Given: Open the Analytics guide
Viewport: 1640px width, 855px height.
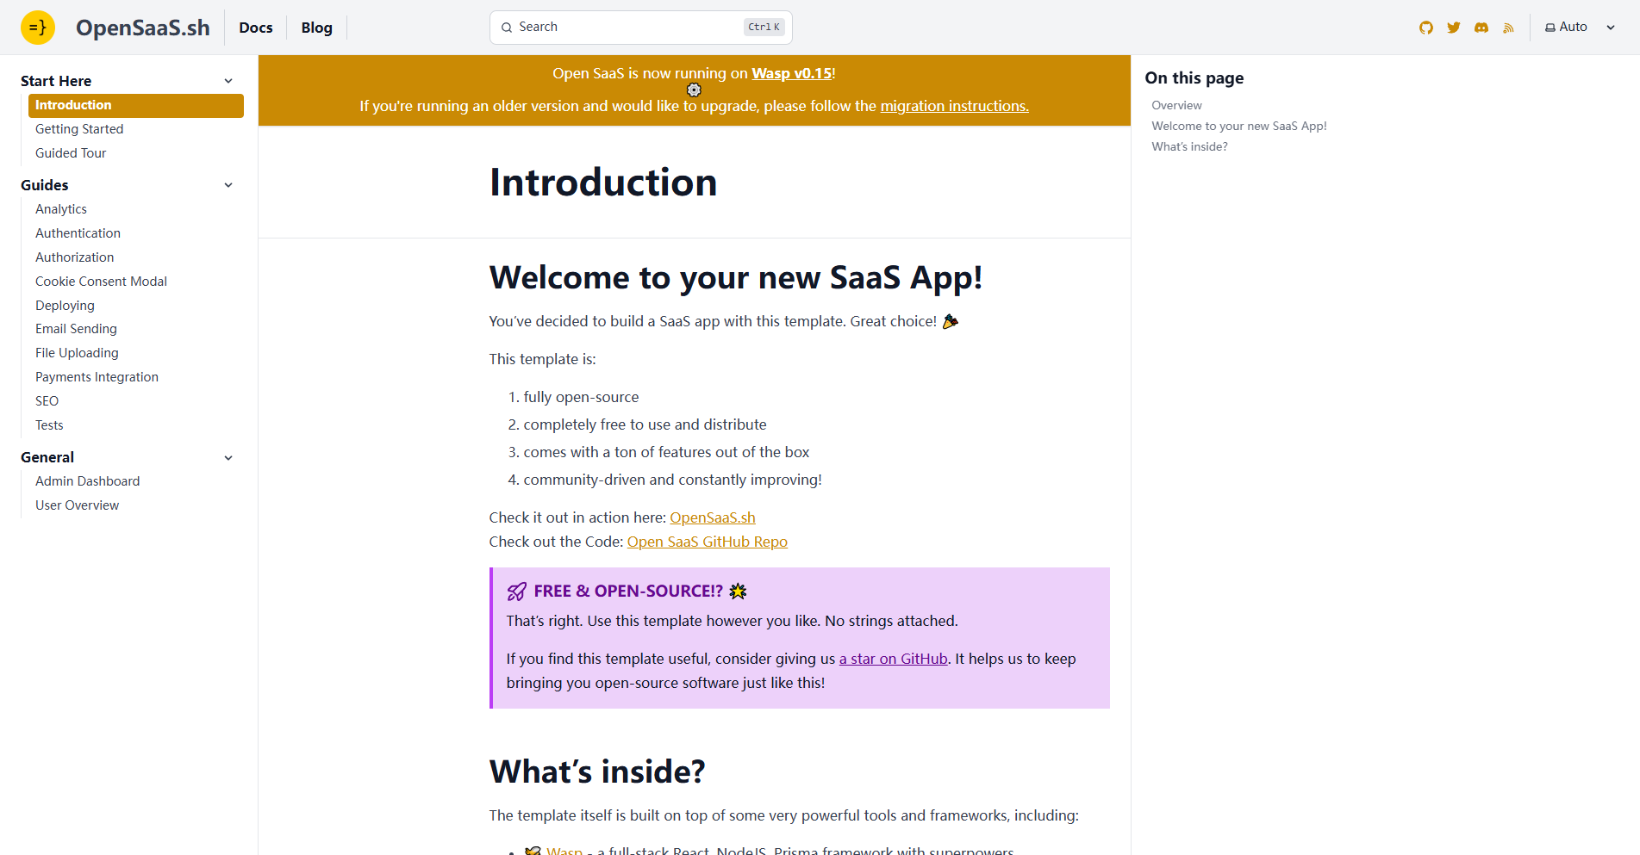Looking at the screenshot, I should coord(61,209).
